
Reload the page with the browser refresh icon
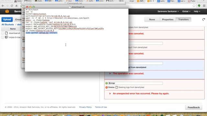tap(12, 6)
